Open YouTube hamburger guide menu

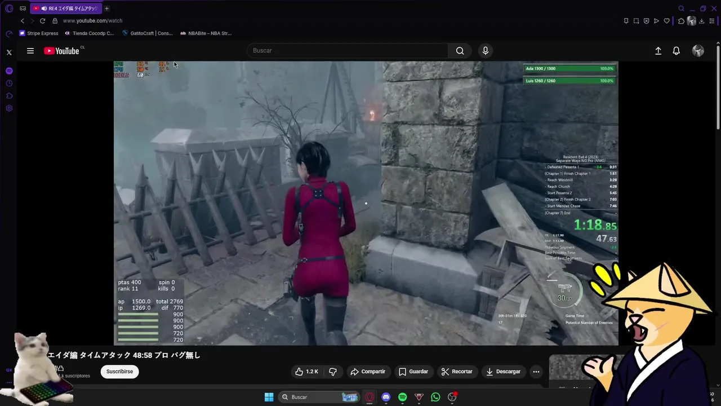pyautogui.click(x=30, y=51)
